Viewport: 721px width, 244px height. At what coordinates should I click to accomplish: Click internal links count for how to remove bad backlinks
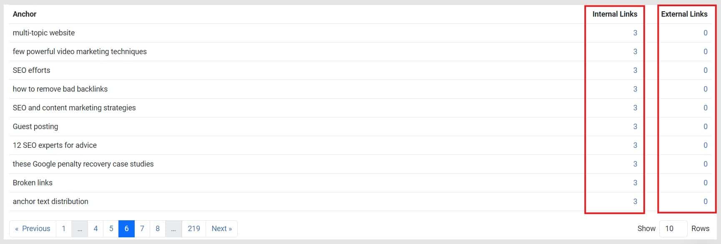(x=635, y=89)
